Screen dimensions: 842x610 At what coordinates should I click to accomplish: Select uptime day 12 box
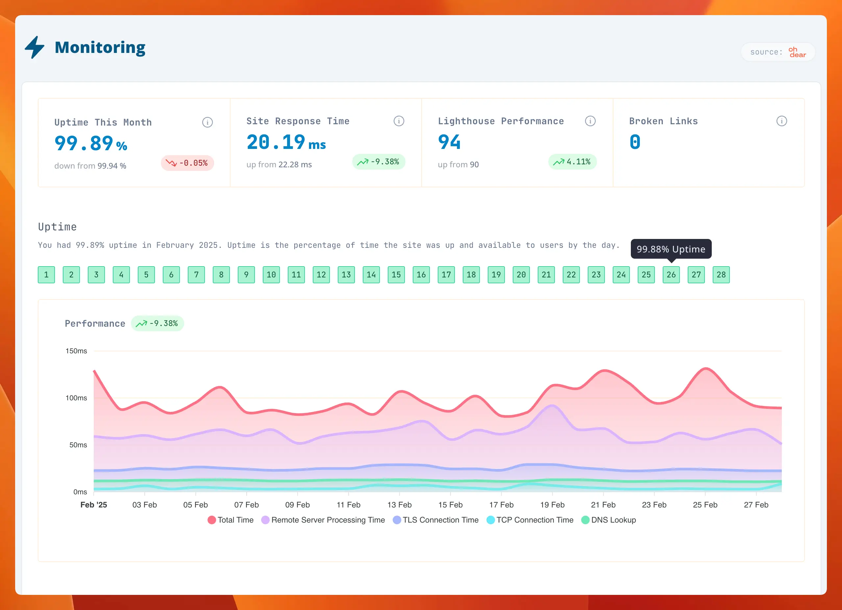point(321,274)
